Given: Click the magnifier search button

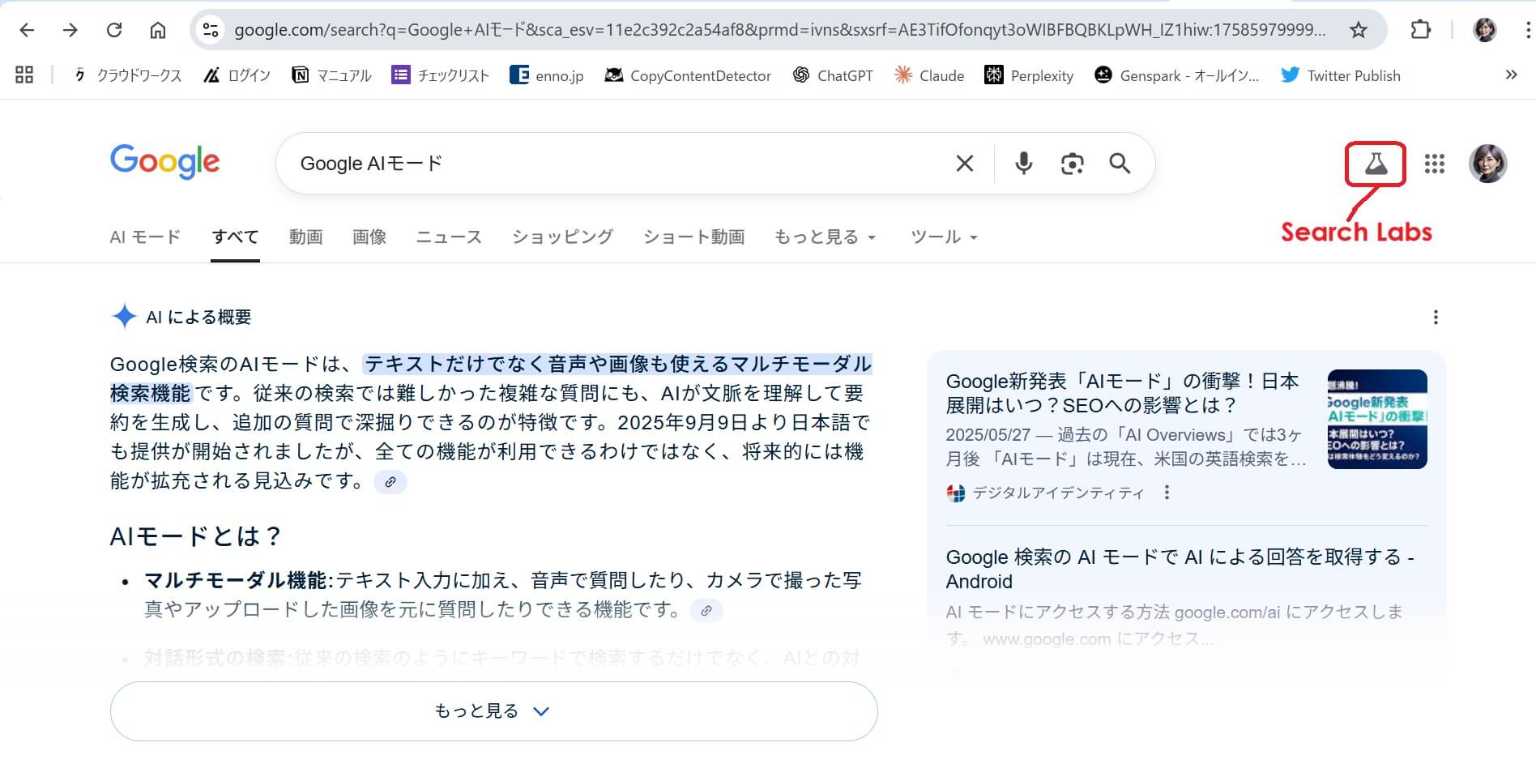Looking at the screenshot, I should click(1120, 164).
